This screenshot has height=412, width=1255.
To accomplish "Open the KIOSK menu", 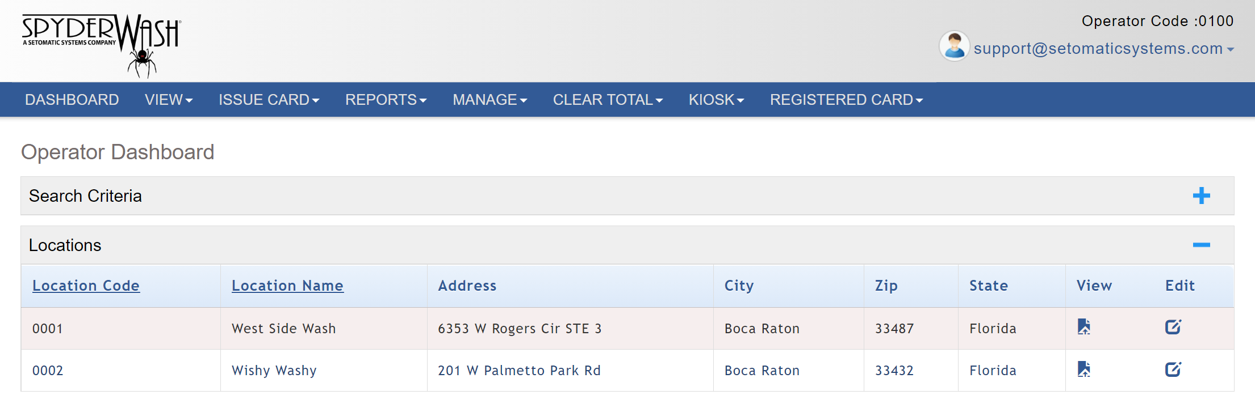I will [716, 100].
